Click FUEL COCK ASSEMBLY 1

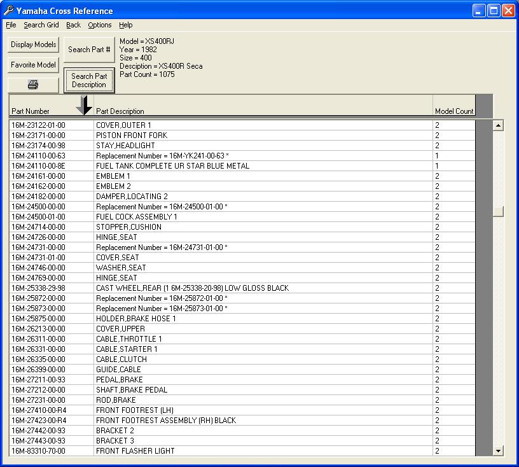(136, 216)
